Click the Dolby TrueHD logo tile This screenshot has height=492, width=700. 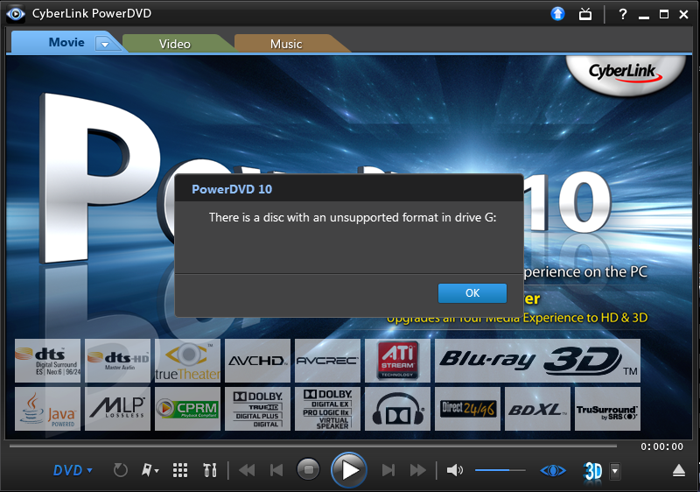[257, 409]
